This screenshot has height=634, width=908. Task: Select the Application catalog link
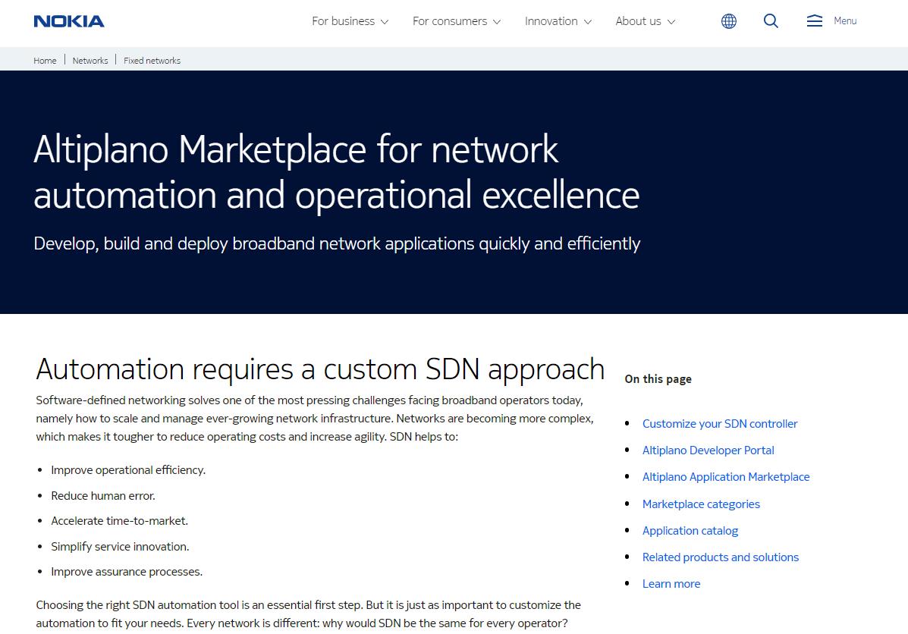690,531
